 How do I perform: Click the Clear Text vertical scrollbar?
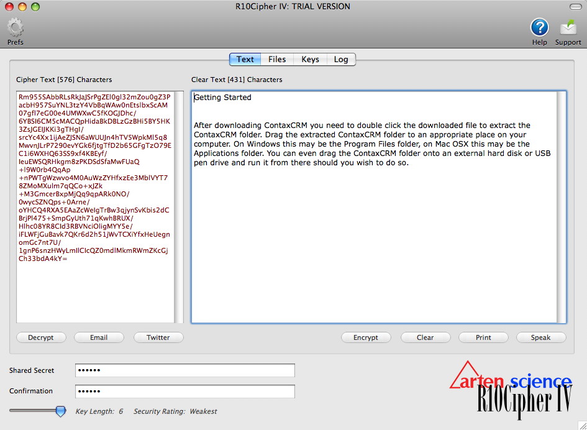[x=562, y=207]
